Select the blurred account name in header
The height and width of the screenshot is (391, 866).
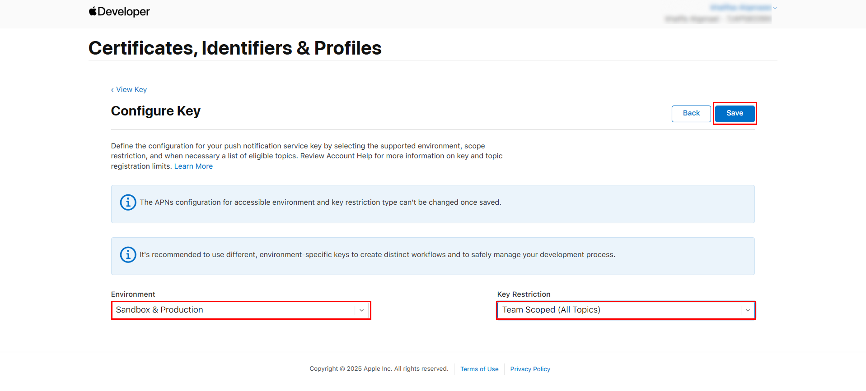740,8
